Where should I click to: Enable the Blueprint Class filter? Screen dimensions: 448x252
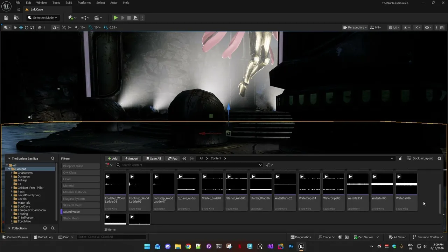tap(80, 166)
